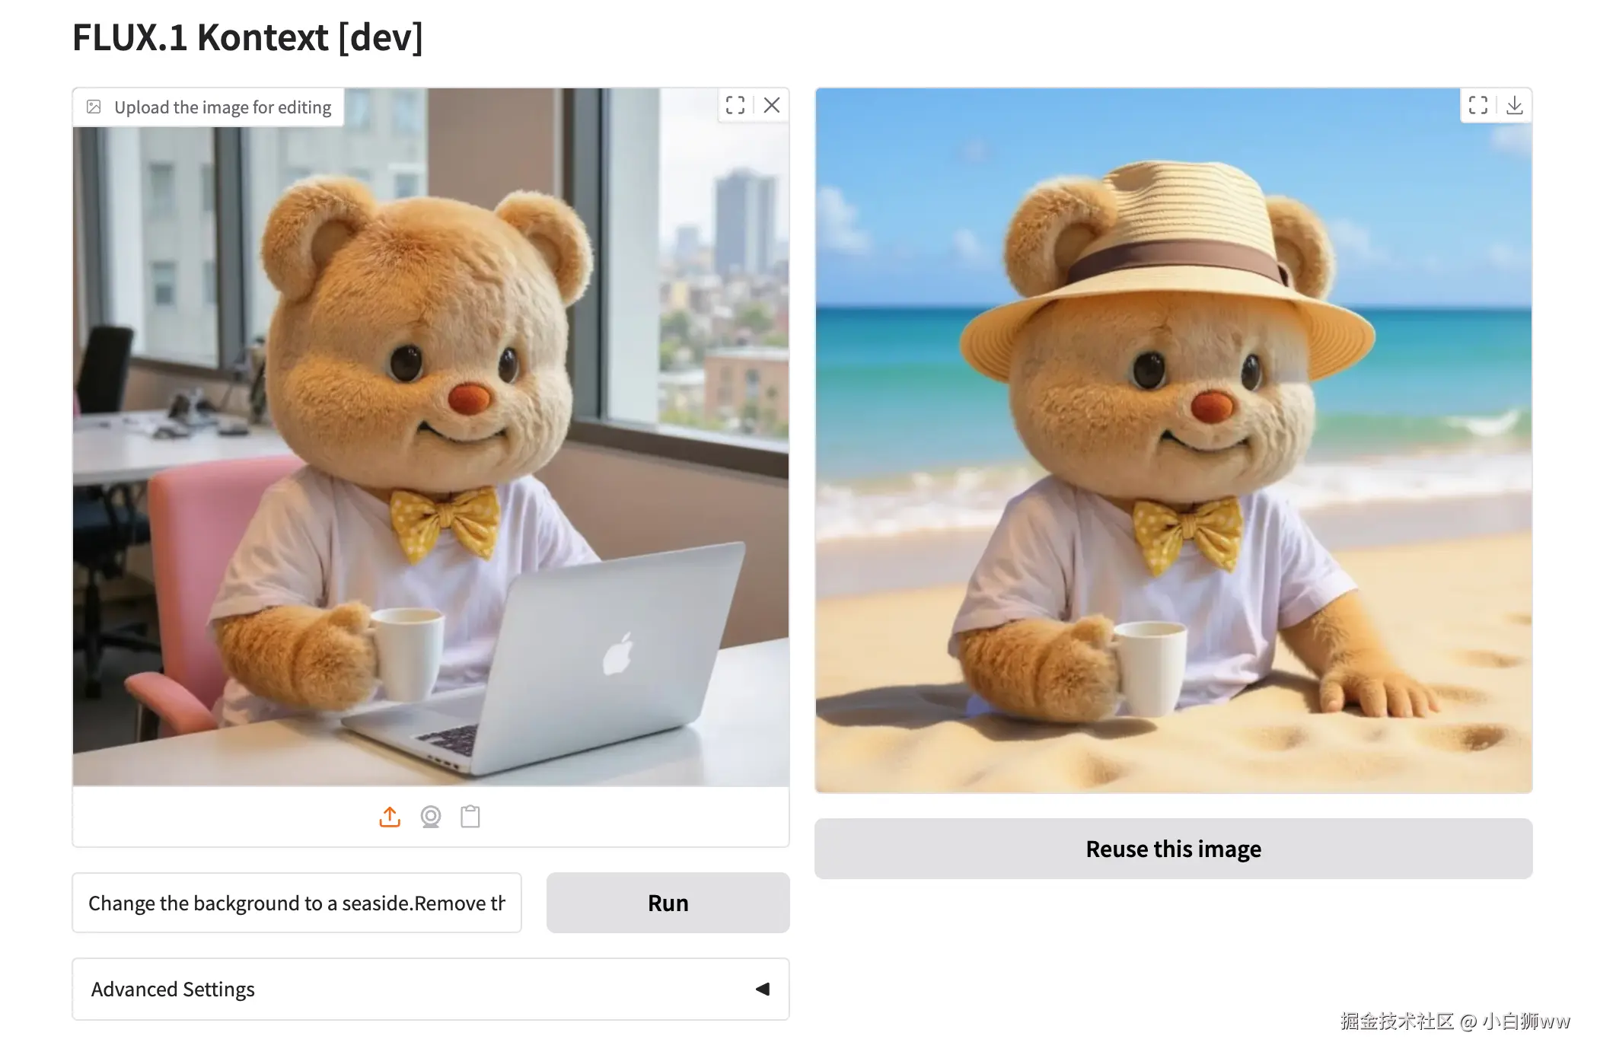
Task: Click the image icon beside upload label
Action: (x=94, y=107)
